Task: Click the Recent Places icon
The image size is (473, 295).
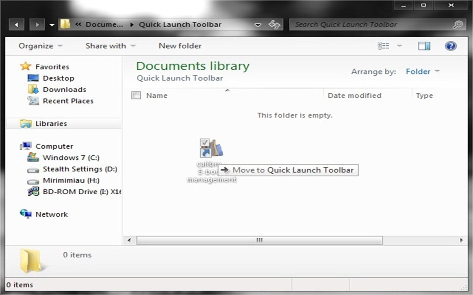Action: click(33, 101)
